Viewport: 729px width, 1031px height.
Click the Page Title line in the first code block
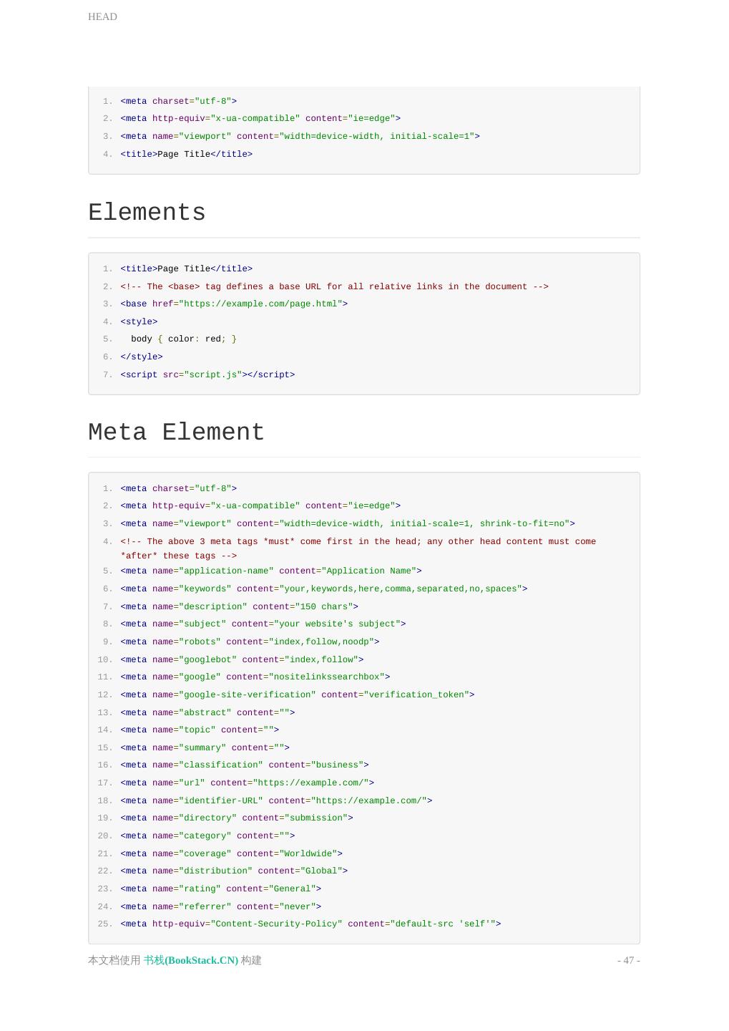click(x=186, y=154)
